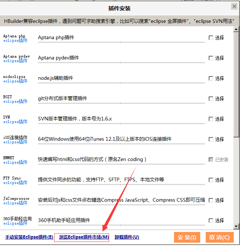
Task: Enable the JsCompressor plugin checkbox
Action: tap(211, 200)
